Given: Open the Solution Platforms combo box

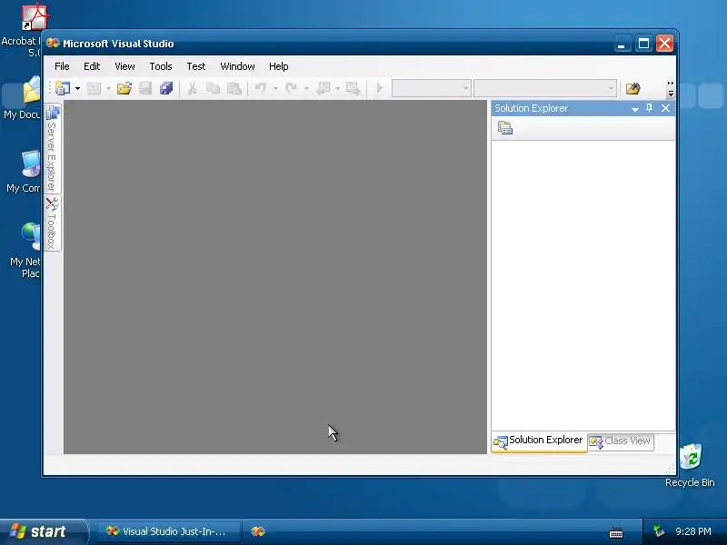Looking at the screenshot, I should [544, 88].
